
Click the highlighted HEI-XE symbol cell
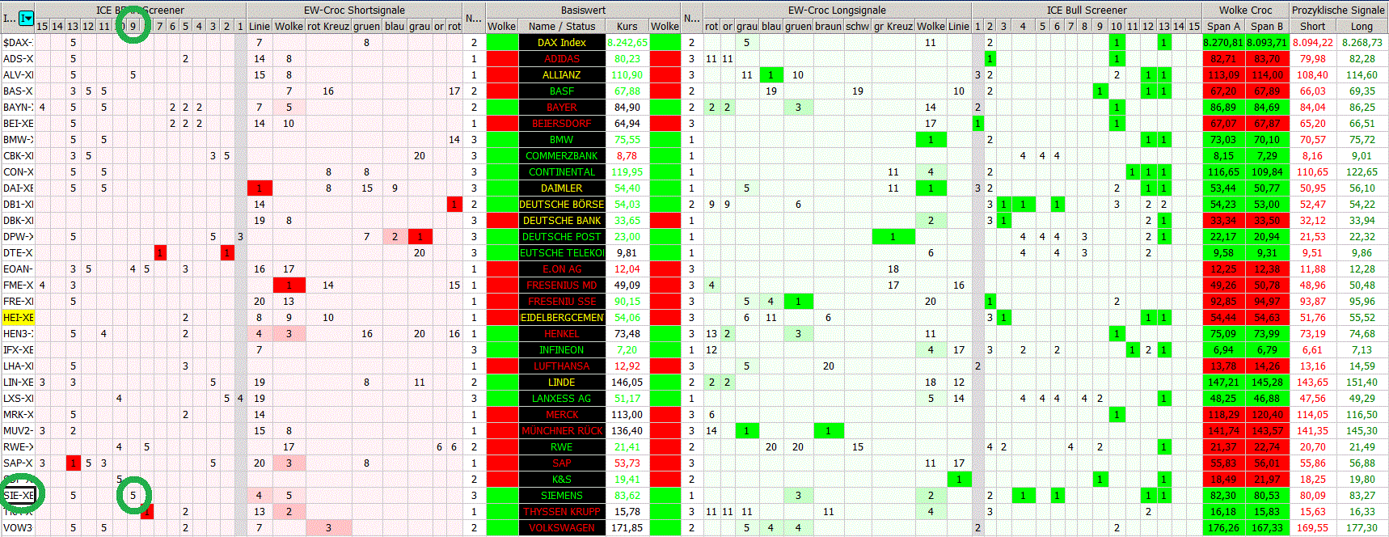tap(19, 317)
